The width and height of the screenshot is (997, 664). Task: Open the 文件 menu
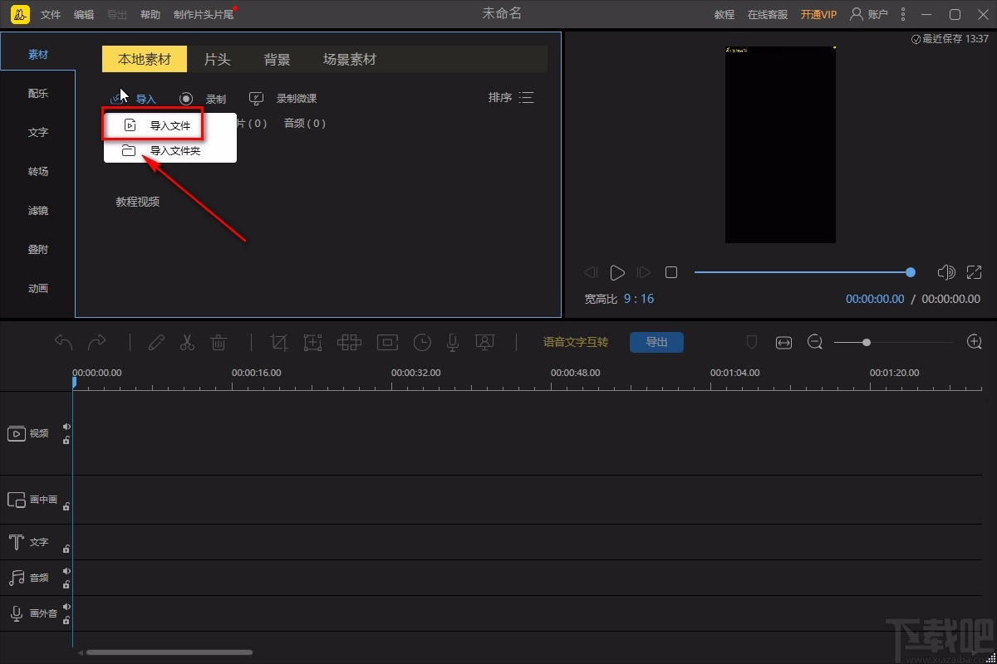coord(51,15)
